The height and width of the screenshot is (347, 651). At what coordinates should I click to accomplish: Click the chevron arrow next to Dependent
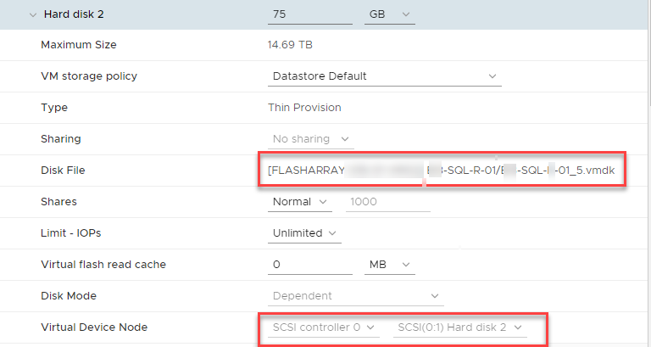435,296
